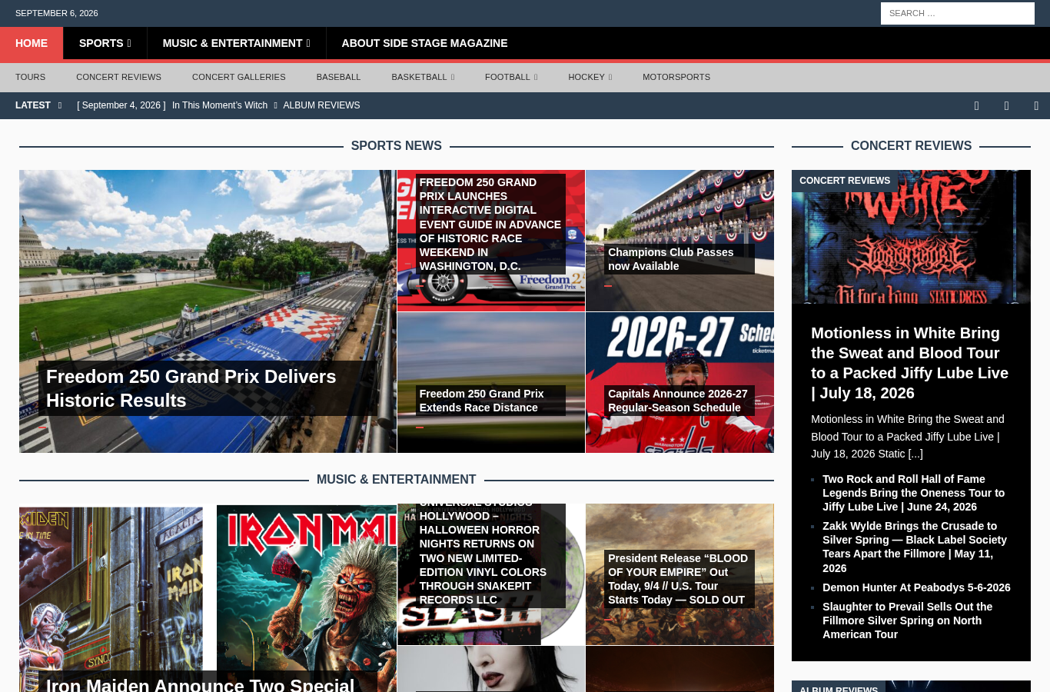Viewport: 1050px width, 692px height.
Task: Open the BASKETBALL submenu
Action: tap(452, 77)
